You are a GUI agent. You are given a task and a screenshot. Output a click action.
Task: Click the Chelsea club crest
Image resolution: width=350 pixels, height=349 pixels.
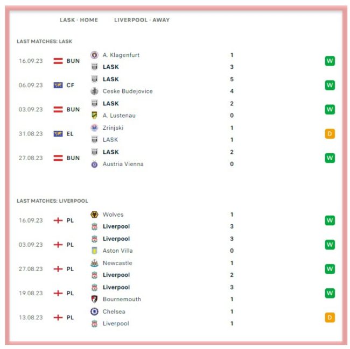click(x=94, y=311)
